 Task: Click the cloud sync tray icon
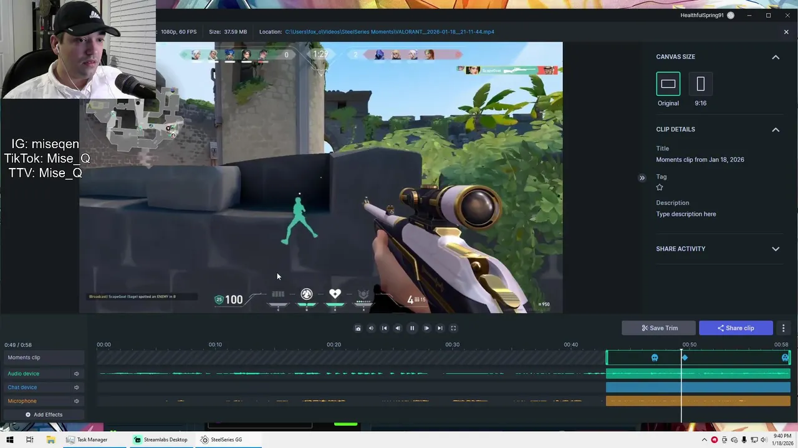734,440
